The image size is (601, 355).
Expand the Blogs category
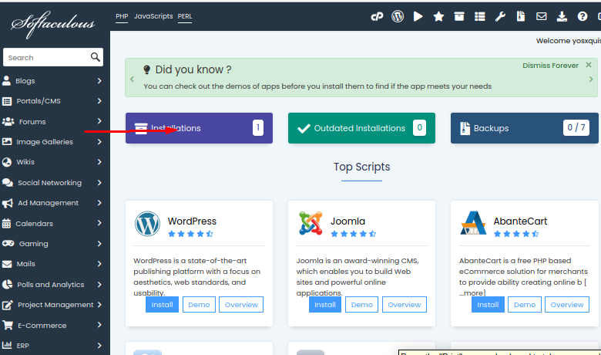tap(52, 81)
